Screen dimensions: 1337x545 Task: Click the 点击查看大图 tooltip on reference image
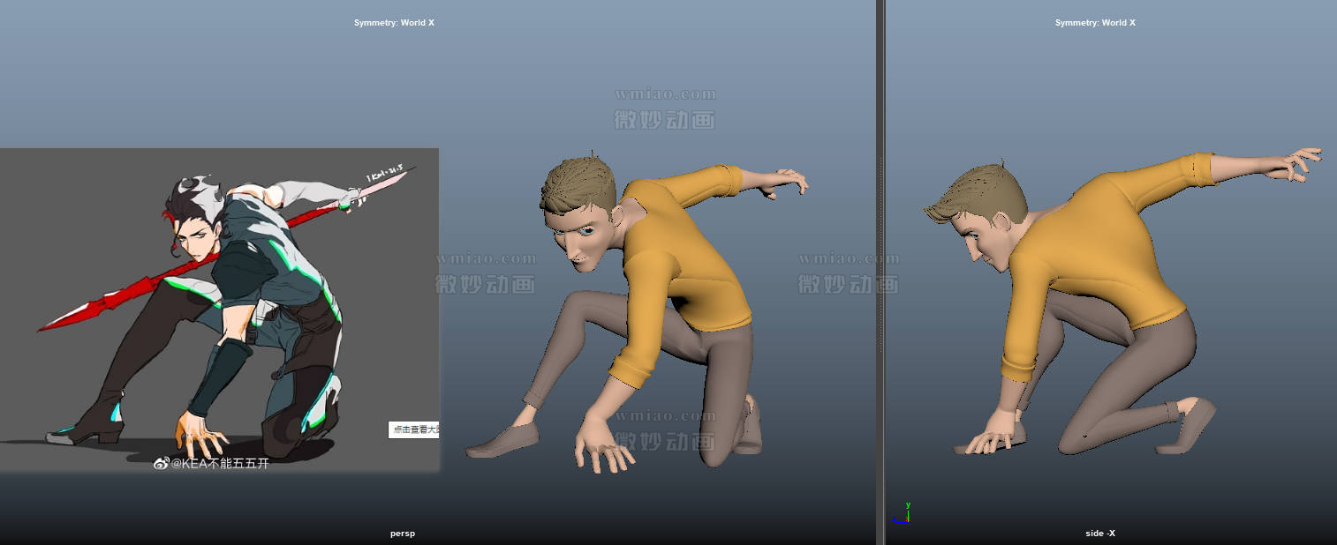[413, 429]
